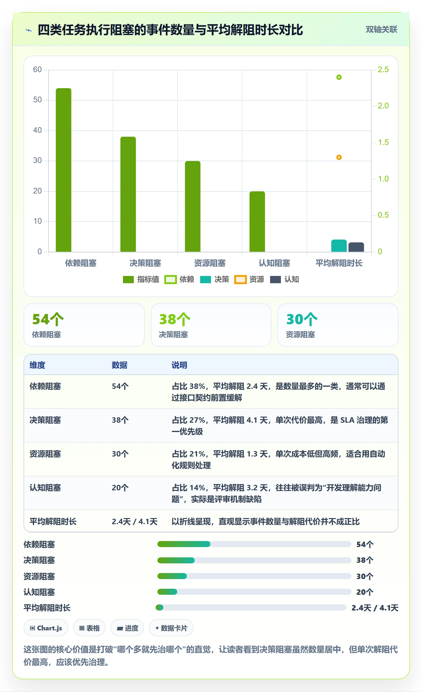
Task: Select the 38个 table cell
Action: 120,420
